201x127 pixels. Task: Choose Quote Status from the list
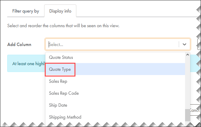[61, 57]
